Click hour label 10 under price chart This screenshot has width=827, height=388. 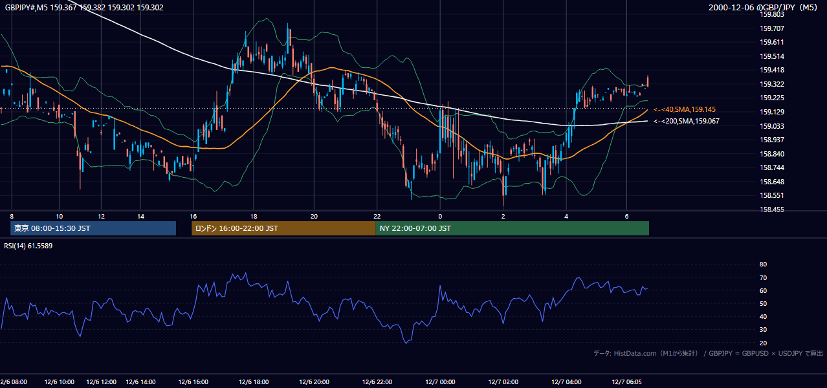pyautogui.click(x=59, y=216)
